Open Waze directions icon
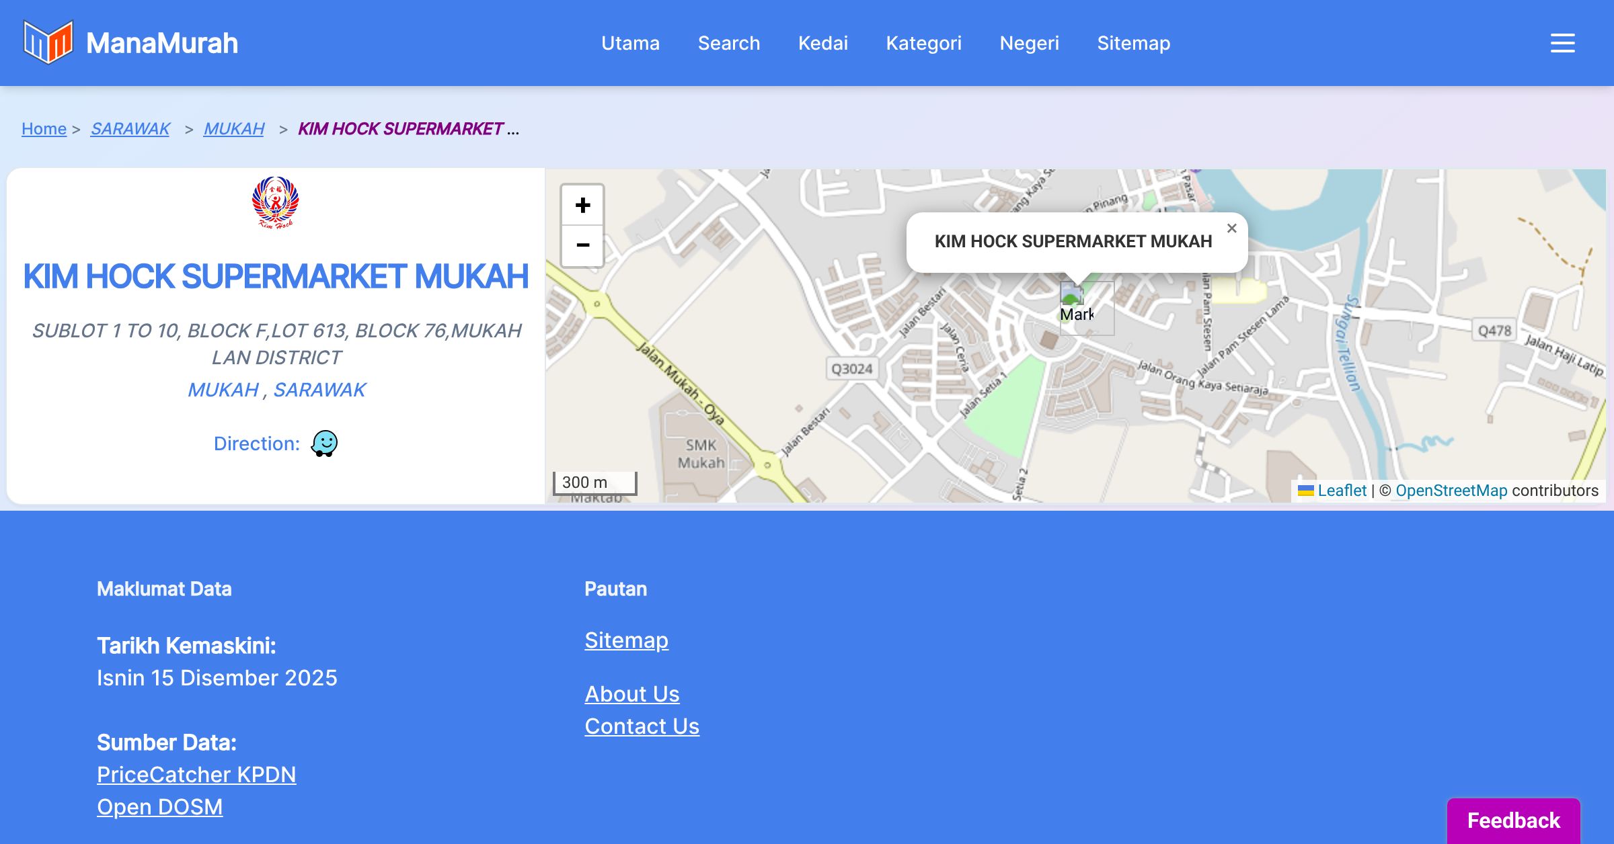The height and width of the screenshot is (844, 1614). tap(324, 444)
